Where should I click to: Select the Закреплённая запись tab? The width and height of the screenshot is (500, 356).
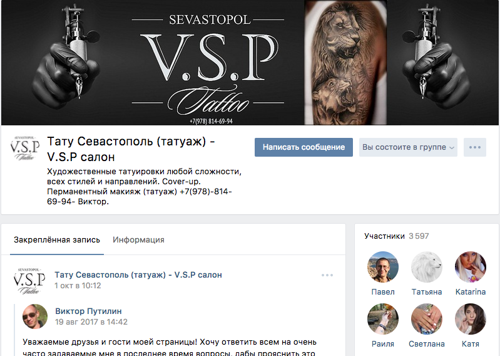[x=57, y=240]
